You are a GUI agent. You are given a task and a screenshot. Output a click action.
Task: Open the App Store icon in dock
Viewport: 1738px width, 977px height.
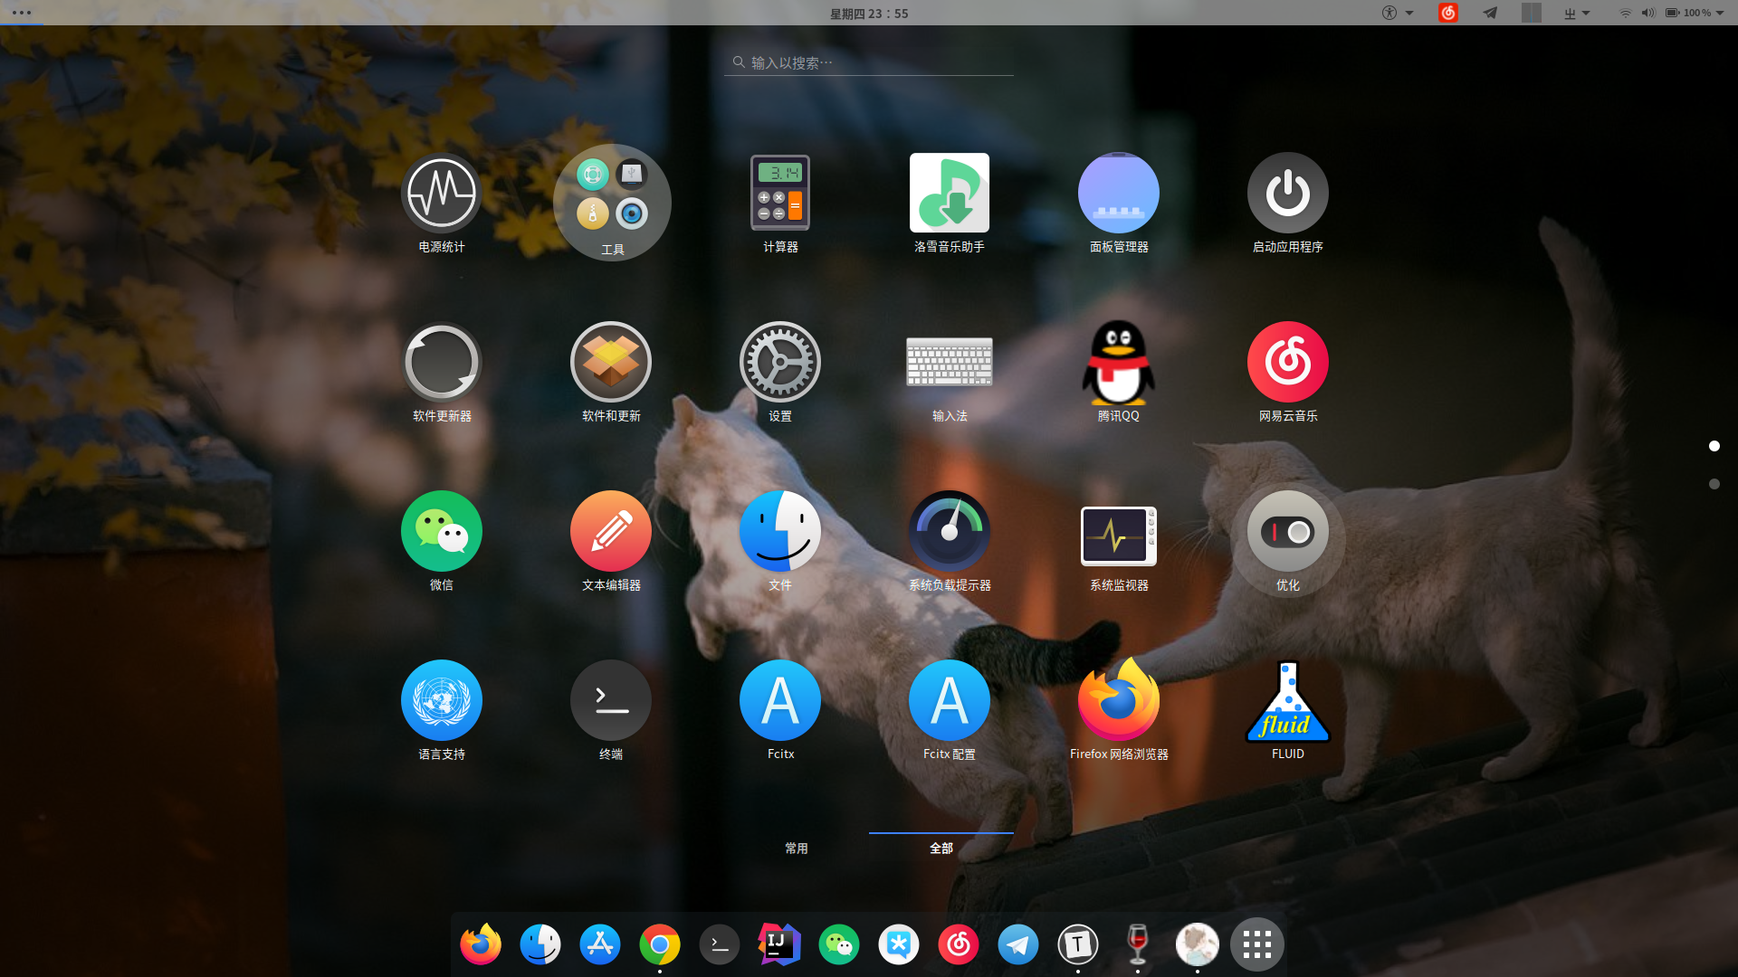600,944
